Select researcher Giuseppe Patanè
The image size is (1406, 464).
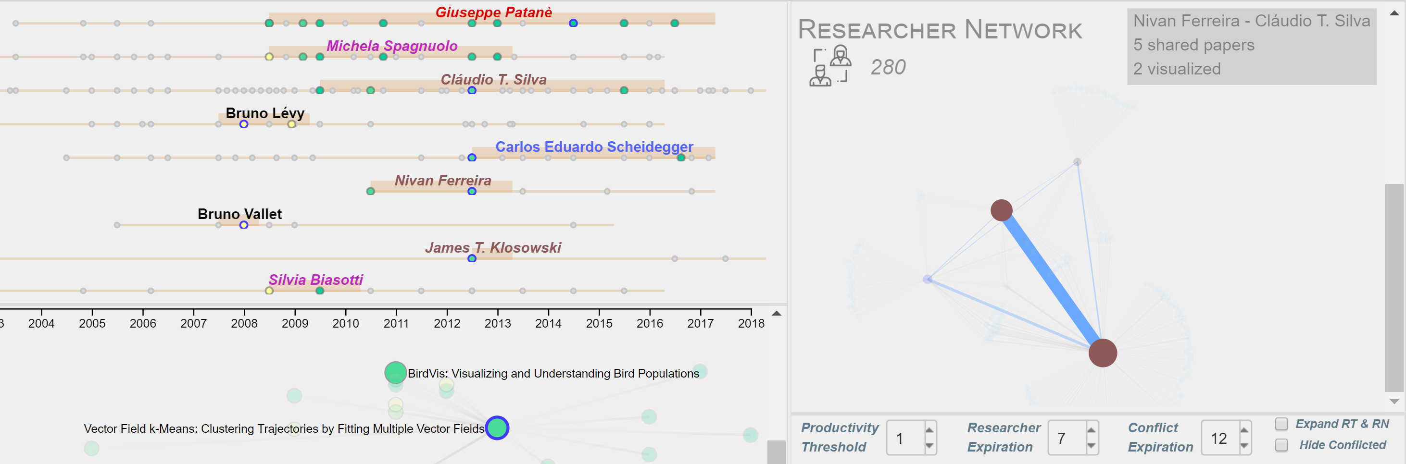(x=493, y=12)
